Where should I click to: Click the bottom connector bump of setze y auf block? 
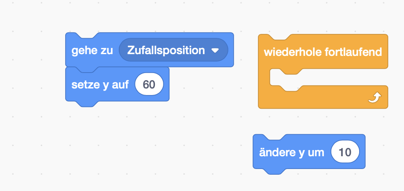(87, 104)
